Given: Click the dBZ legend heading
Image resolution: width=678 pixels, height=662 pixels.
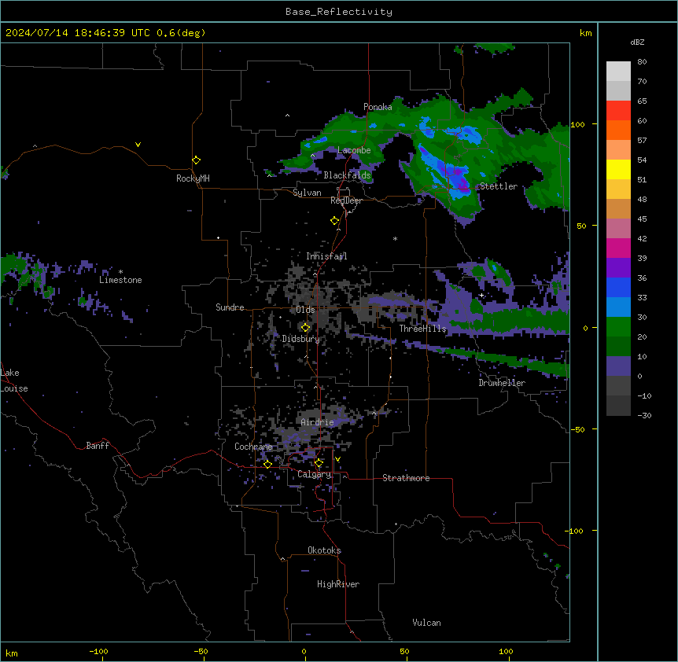Looking at the screenshot, I should [637, 42].
